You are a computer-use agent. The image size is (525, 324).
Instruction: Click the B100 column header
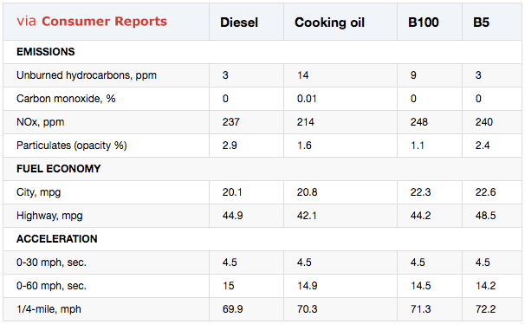(424, 23)
